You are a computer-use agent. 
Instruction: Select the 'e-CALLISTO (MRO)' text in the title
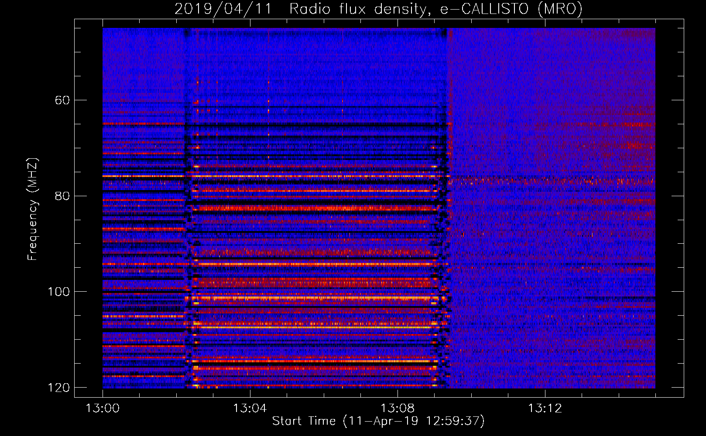coord(511,9)
